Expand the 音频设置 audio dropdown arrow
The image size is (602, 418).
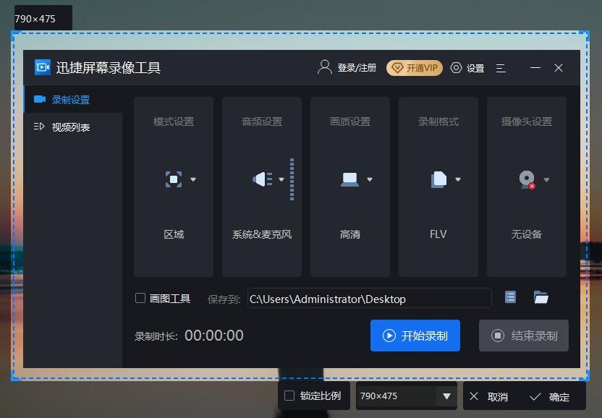[281, 179]
